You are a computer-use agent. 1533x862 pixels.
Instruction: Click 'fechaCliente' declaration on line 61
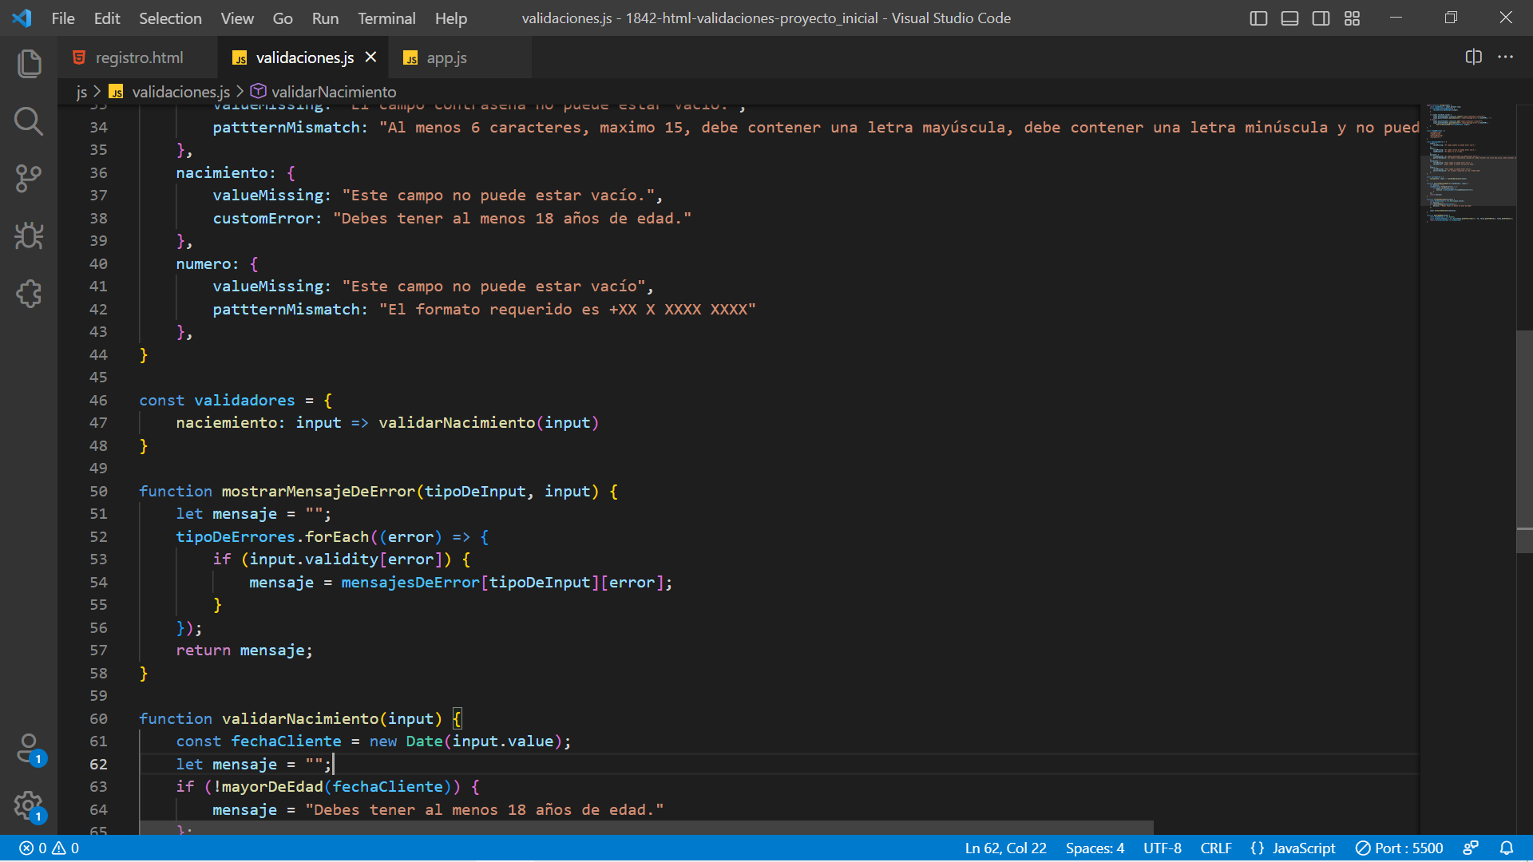286,741
